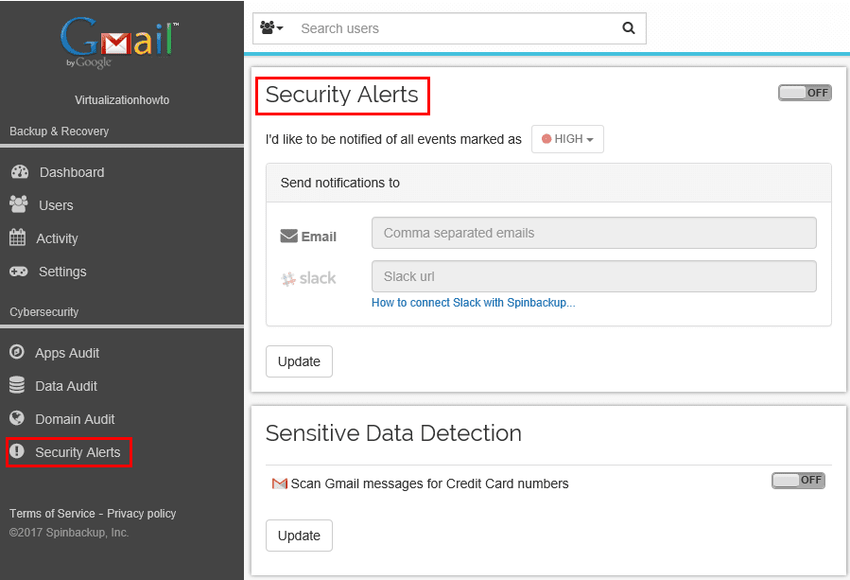Open the HIGH severity dropdown
Screen dimensions: 850x580
point(567,139)
